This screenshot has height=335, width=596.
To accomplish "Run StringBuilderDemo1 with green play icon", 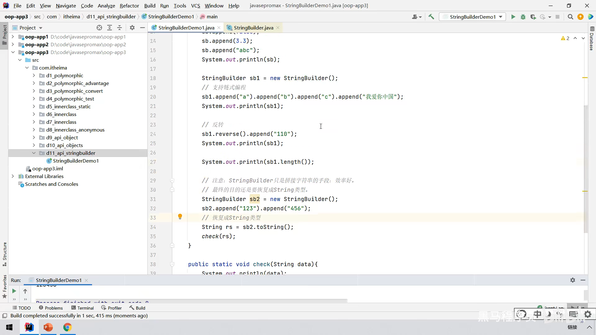I will click(x=513, y=17).
